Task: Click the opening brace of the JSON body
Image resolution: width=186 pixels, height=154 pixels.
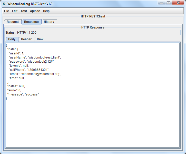Action: coord(6,45)
